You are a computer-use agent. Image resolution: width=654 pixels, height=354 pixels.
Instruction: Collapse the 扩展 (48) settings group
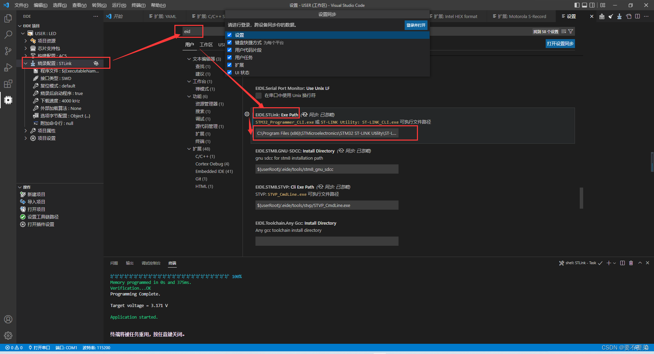(189, 149)
